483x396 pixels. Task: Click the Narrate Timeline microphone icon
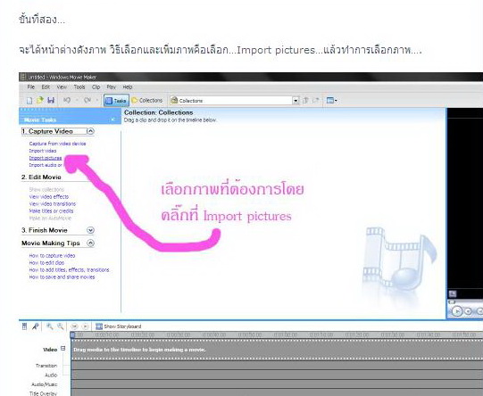36,326
